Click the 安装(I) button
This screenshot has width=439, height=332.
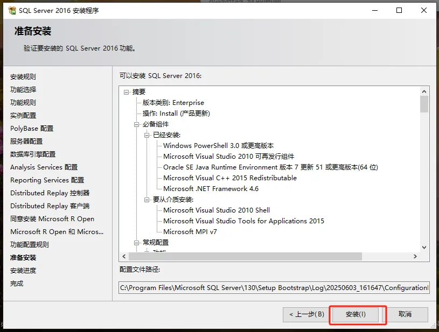(356, 314)
